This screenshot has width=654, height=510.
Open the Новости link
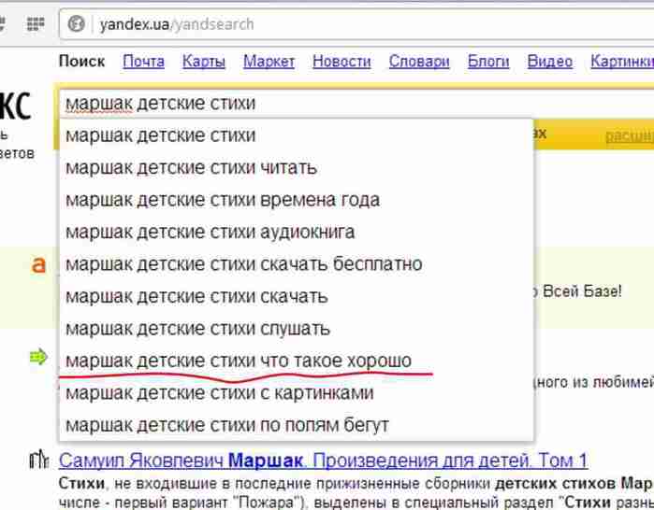(x=342, y=62)
